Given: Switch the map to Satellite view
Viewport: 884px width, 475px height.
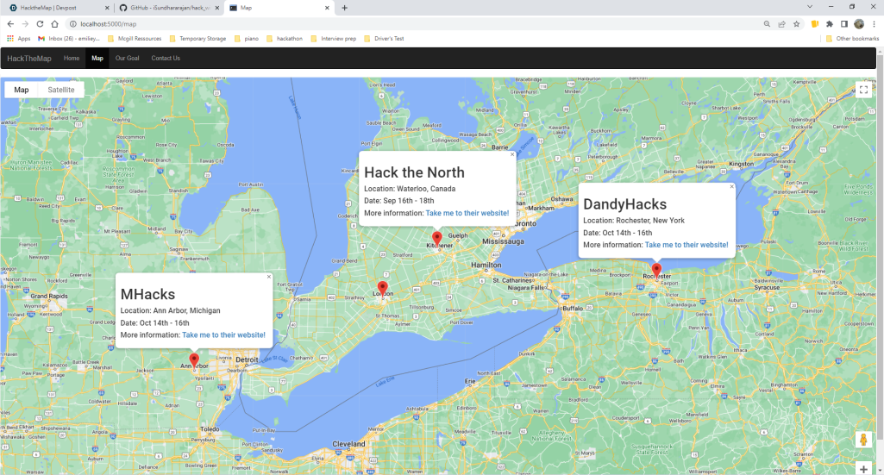Looking at the screenshot, I should tap(61, 90).
